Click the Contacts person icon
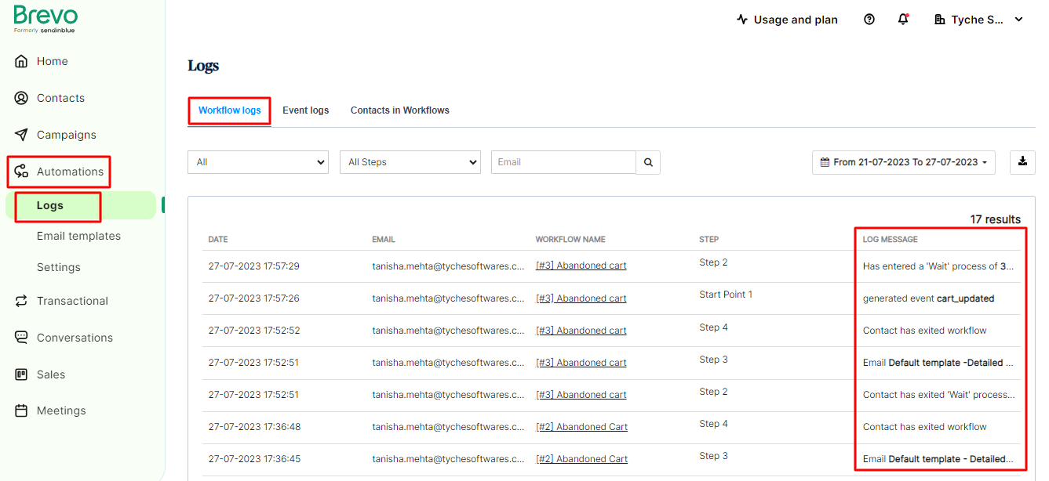Image resolution: width=1049 pixels, height=481 pixels. pyautogui.click(x=21, y=98)
